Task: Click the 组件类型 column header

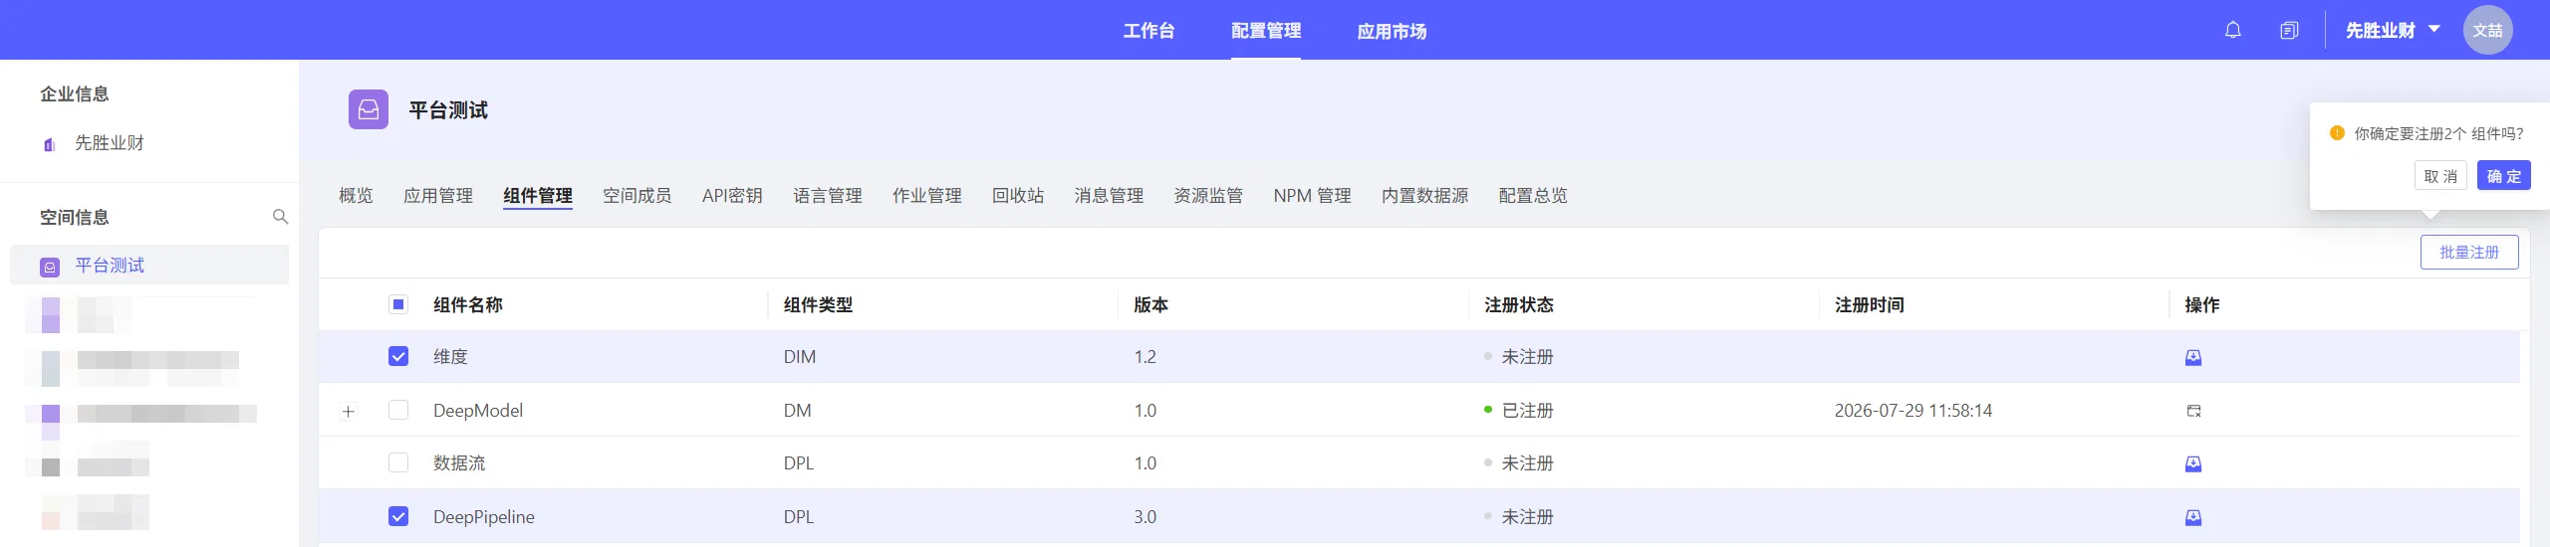Action: pos(818,304)
